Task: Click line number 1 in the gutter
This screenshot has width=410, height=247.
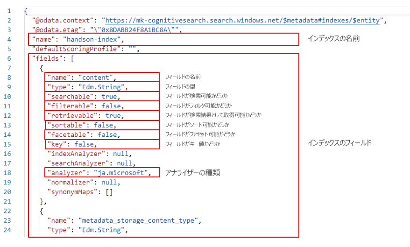Action: tap(9, 11)
